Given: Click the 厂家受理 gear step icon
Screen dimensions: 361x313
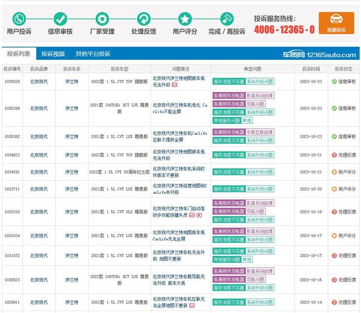Looking at the screenshot, I should tap(102, 19).
